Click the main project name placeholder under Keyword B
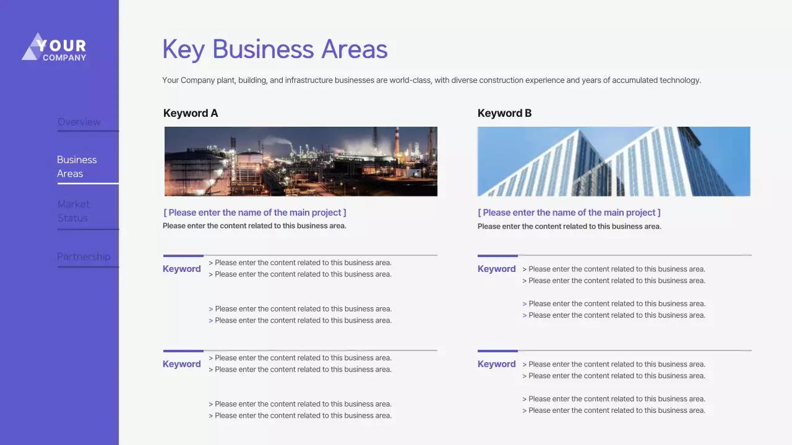 (569, 212)
